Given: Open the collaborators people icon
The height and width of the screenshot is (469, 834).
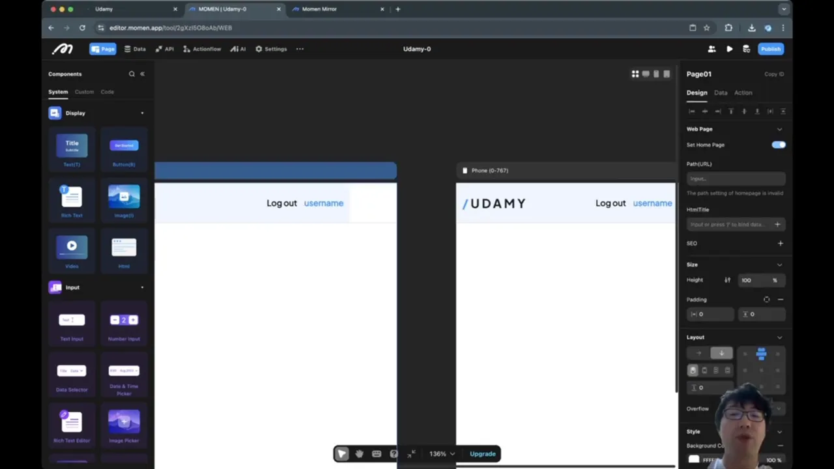Looking at the screenshot, I should (712, 49).
